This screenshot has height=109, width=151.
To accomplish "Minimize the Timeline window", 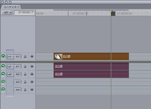I will point(6,2).
